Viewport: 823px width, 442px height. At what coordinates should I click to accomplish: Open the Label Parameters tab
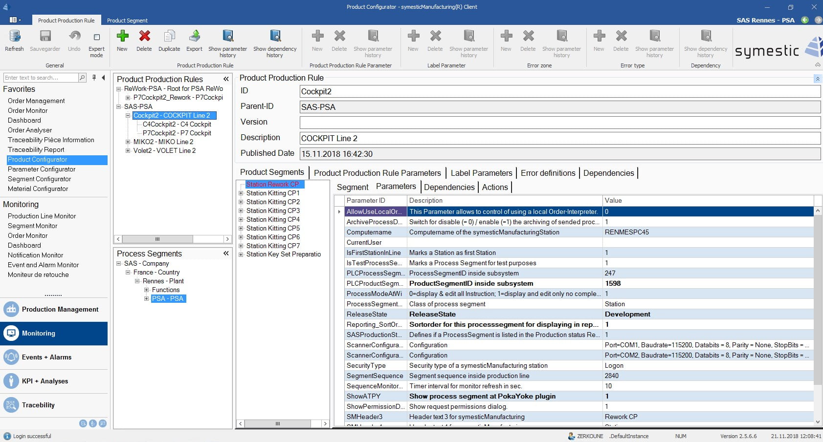point(481,173)
